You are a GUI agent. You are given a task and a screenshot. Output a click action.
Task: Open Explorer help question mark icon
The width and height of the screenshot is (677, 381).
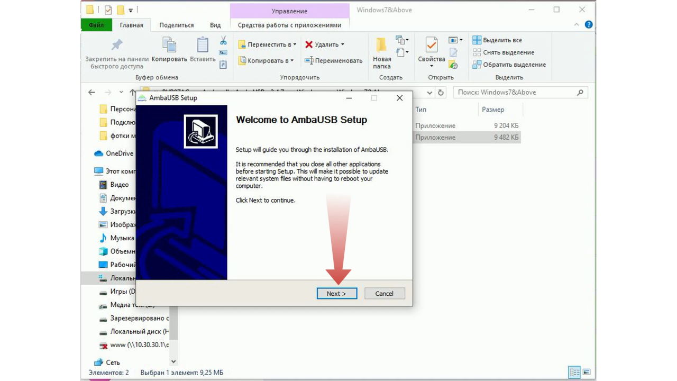point(589,25)
